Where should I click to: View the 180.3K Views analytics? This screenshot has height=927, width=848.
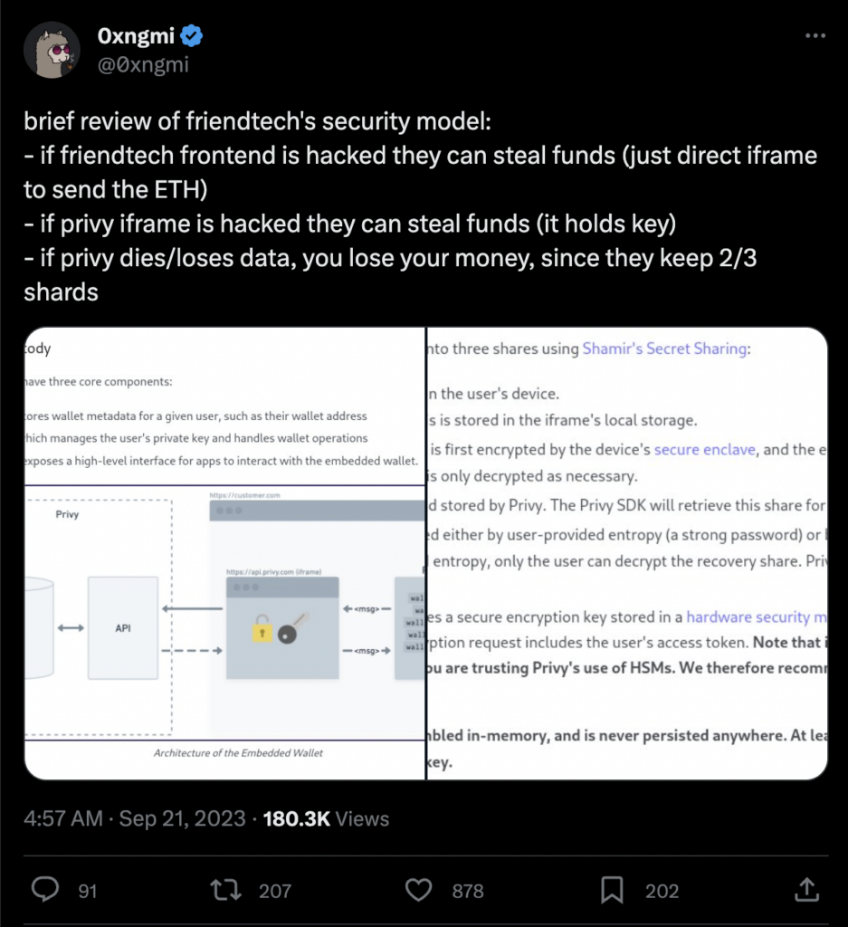point(326,818)
